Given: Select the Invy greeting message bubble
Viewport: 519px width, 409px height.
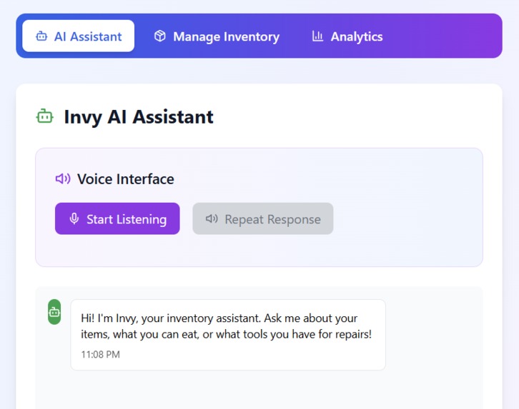Looking at the screenshot, I should (x=228, y=335).
